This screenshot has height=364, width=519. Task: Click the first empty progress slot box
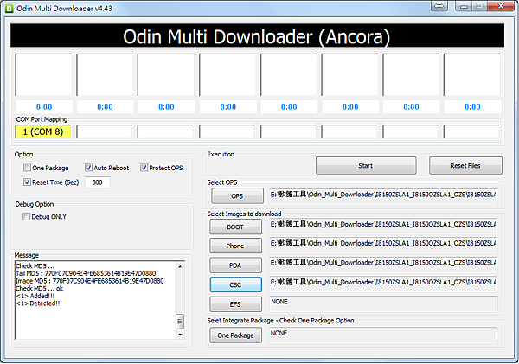coord(43,74)
